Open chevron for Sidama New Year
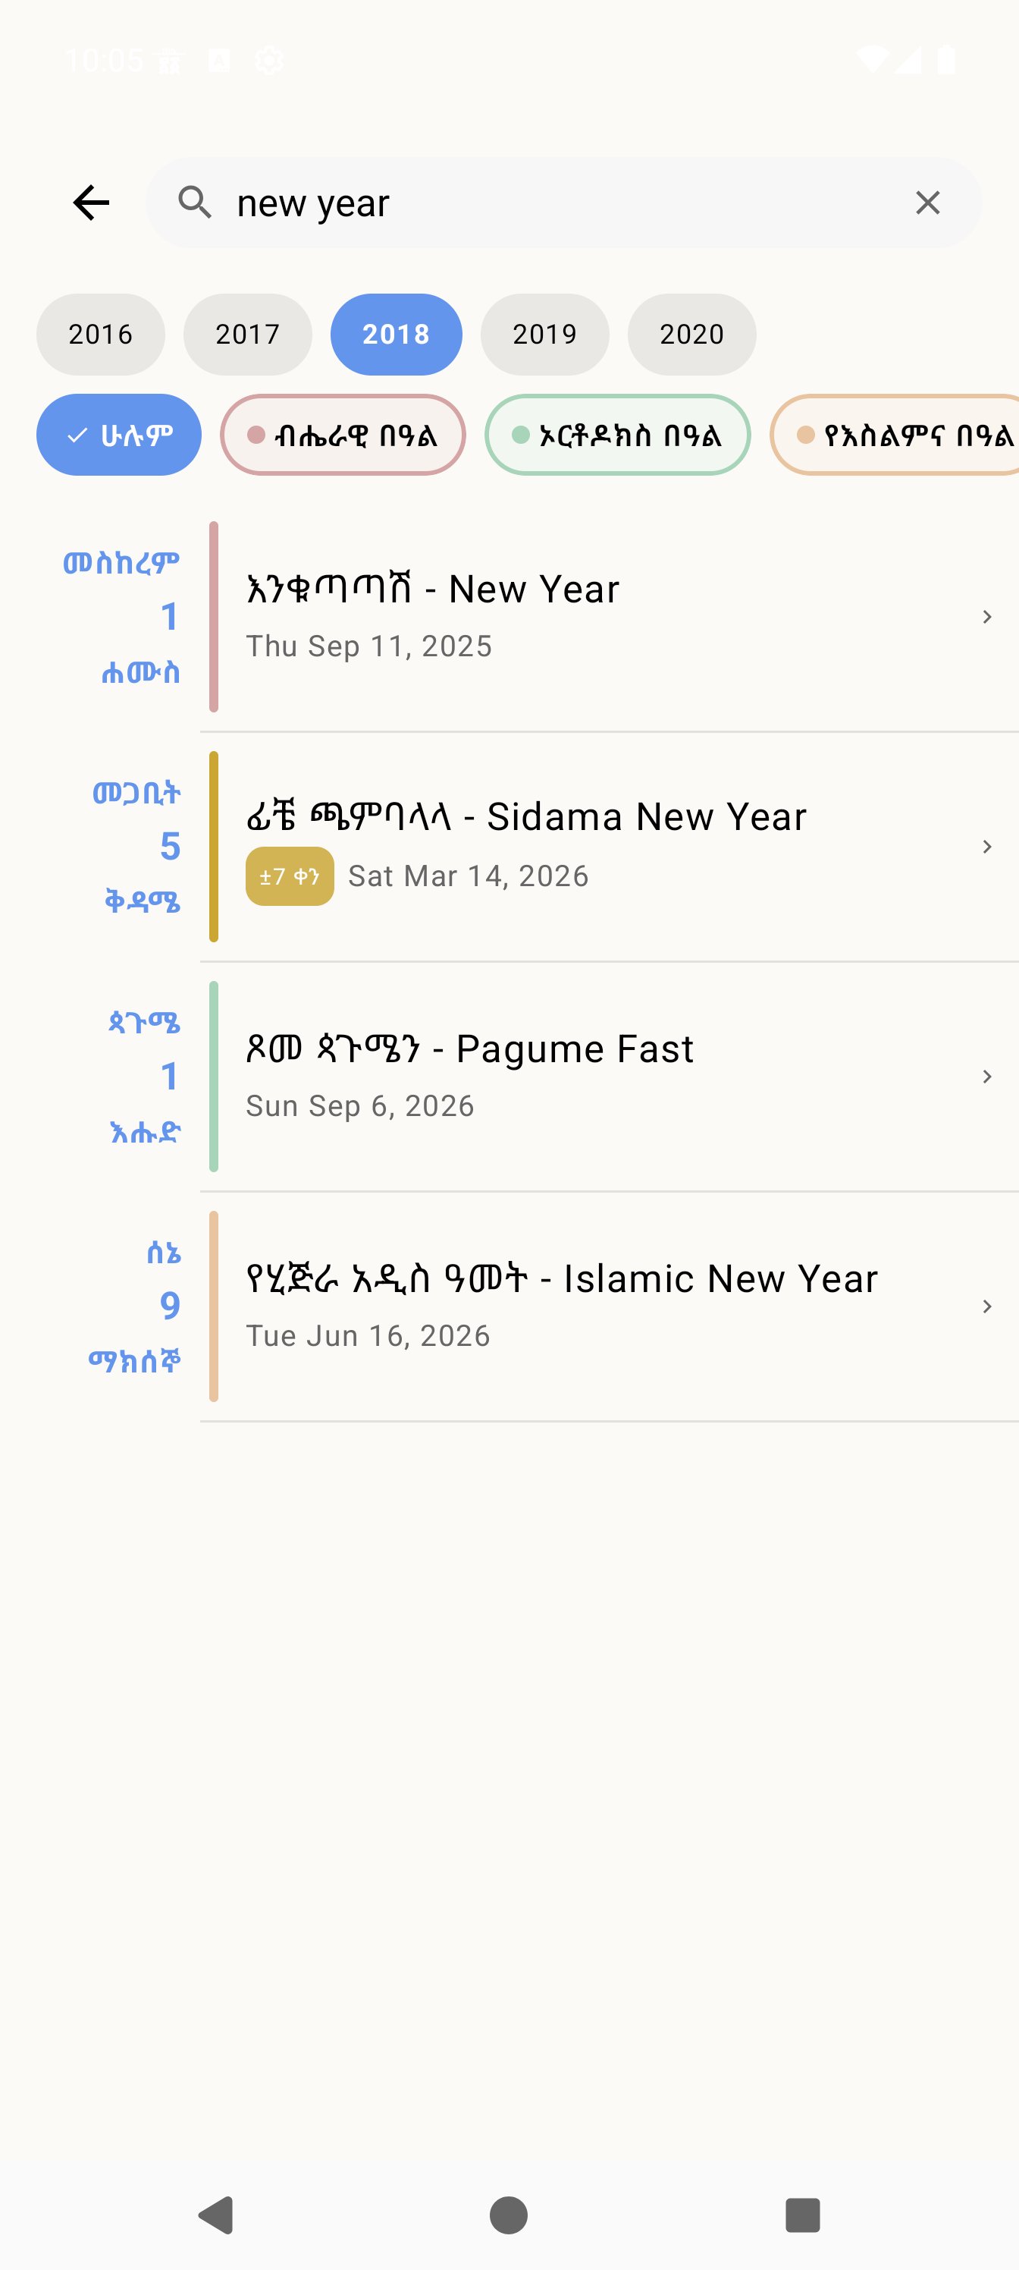 [x=986, y=847]
